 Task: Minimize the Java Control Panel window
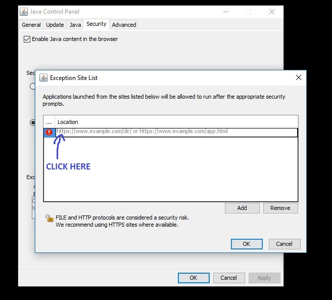pyautogui.click(x=224, y=12)
